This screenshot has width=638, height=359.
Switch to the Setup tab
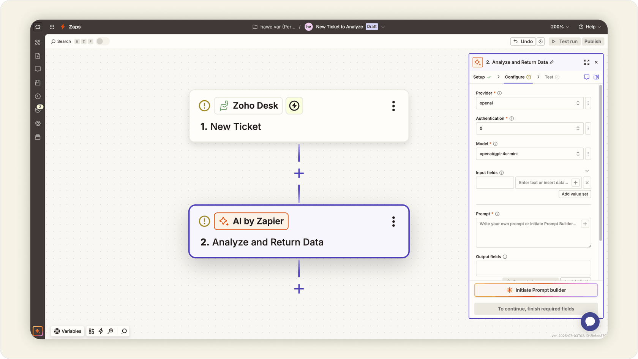click(x=479, y=77)
